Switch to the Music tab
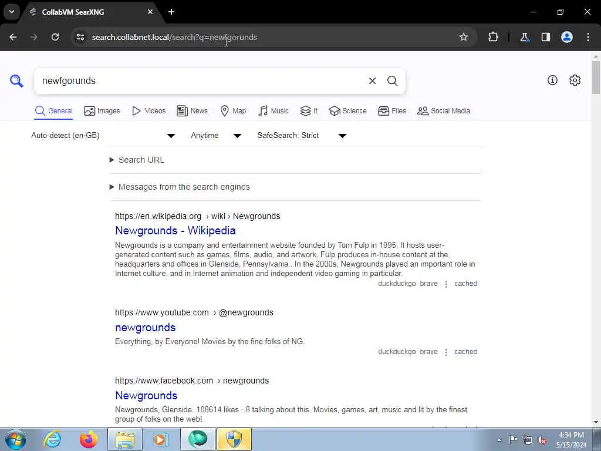 coord(274,111)
